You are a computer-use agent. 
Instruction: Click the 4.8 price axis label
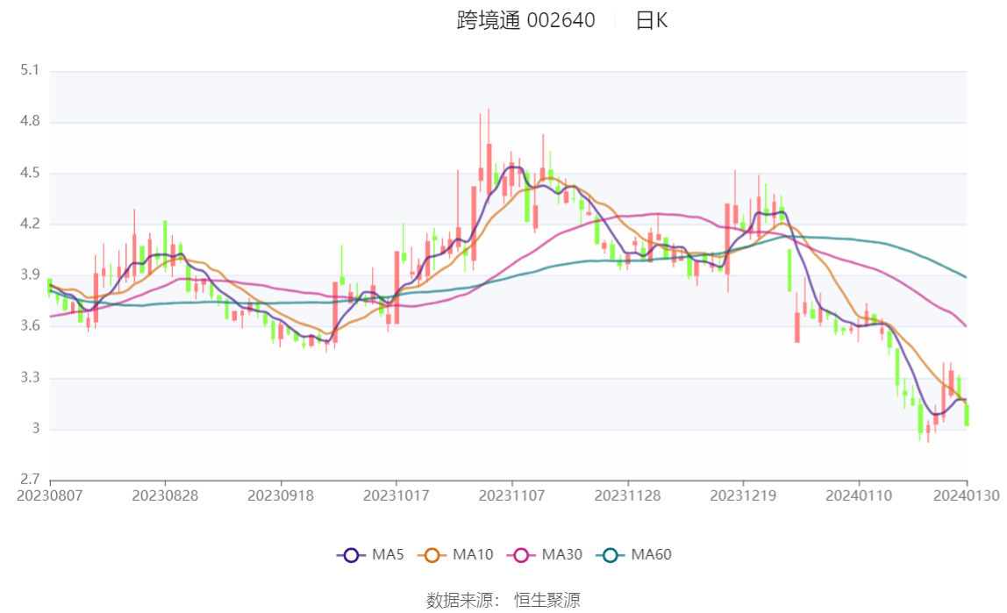pyautogui.click(x=30, y=121)
